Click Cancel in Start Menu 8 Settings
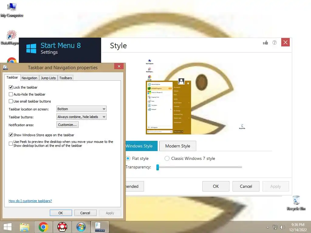 (246, 186)
